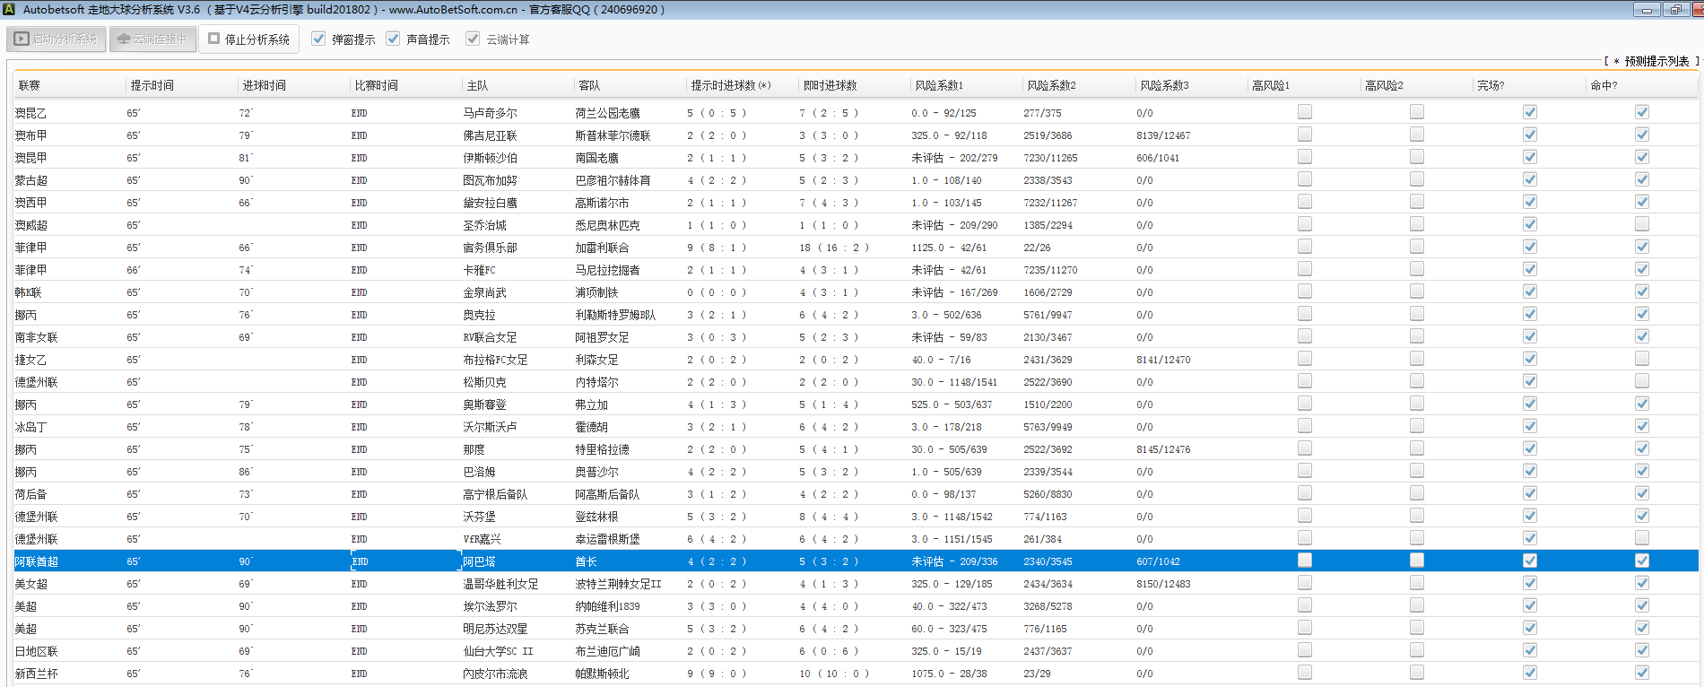This screenshot has width=1704, height=687.
Task: Select the 仙台大学SC II match row
Action: coord(498,651)
